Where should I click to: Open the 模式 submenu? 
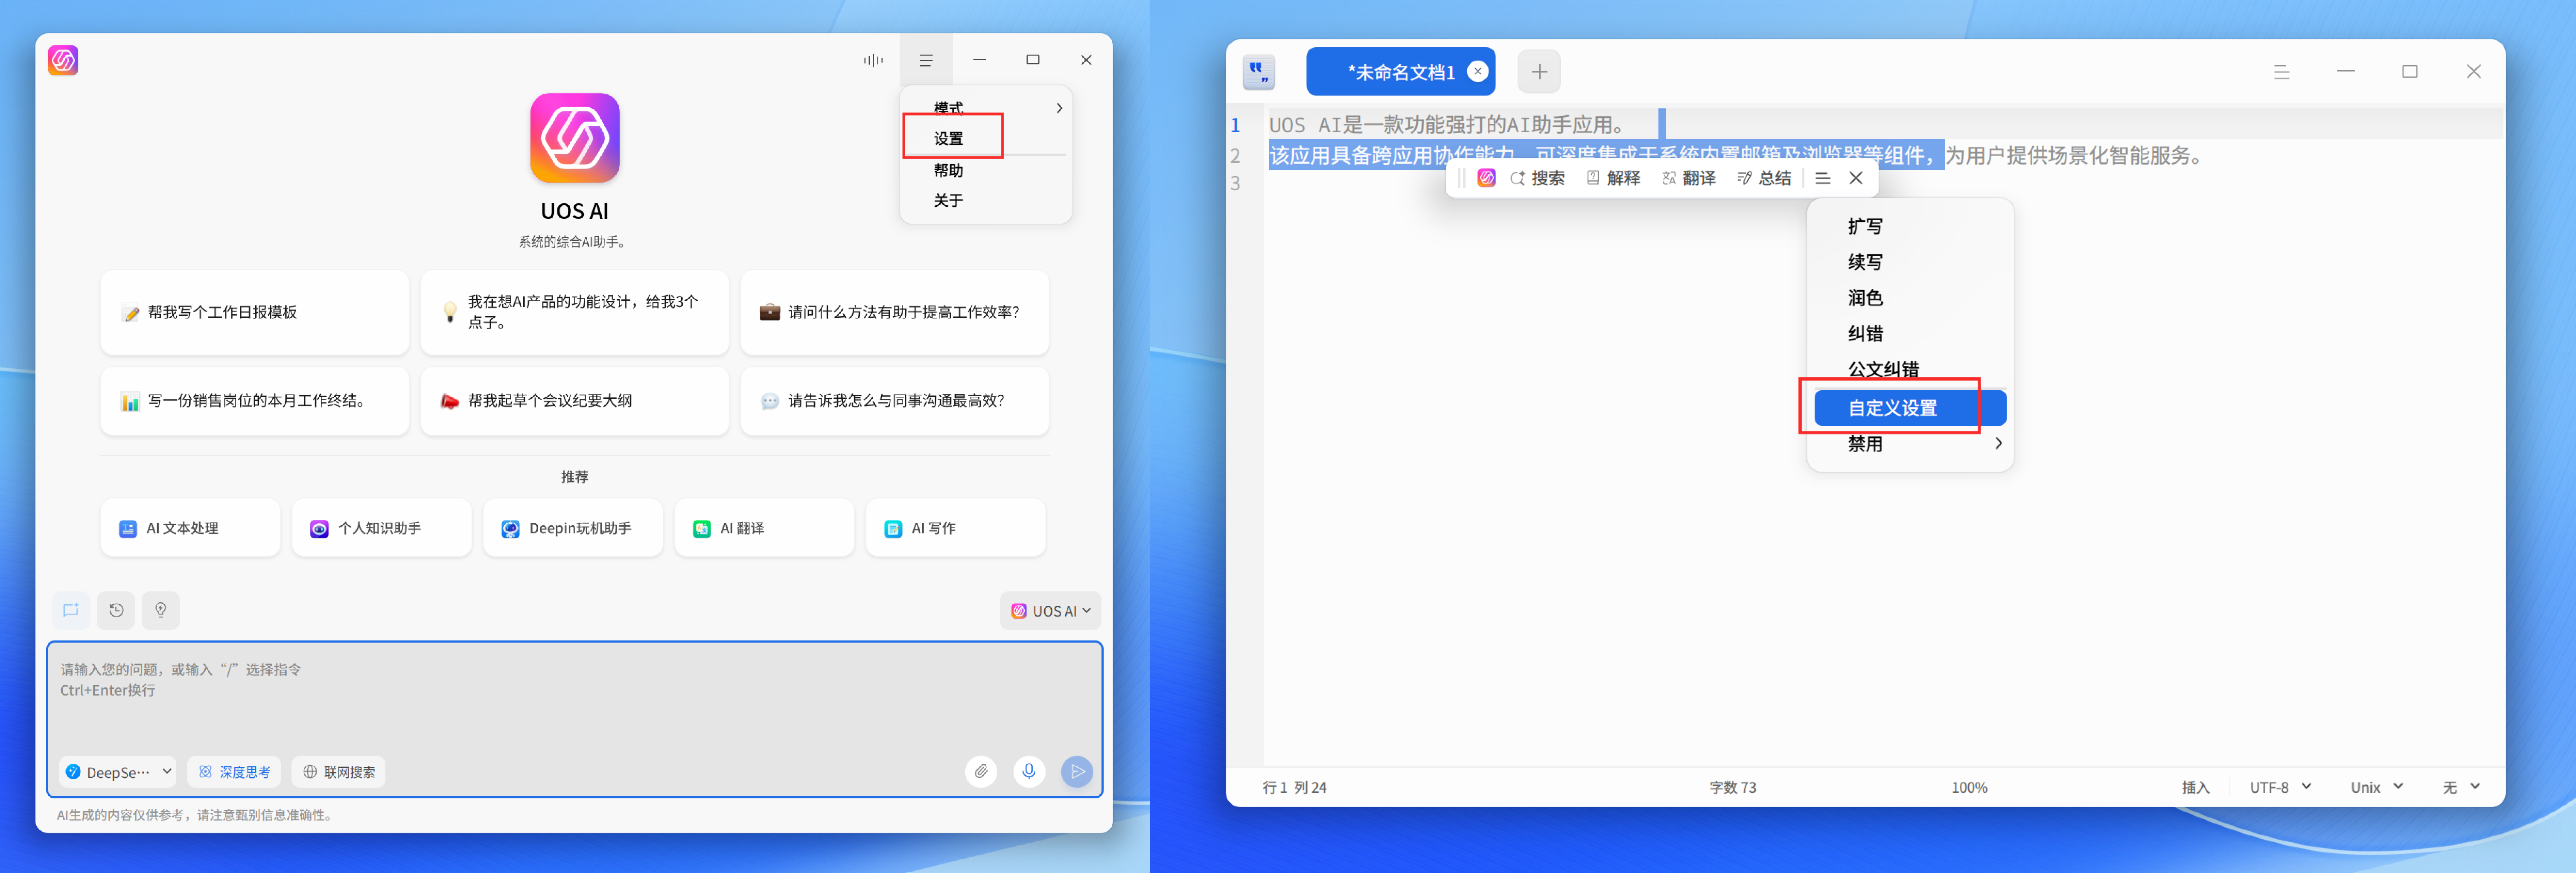click(x=986, y=107)
